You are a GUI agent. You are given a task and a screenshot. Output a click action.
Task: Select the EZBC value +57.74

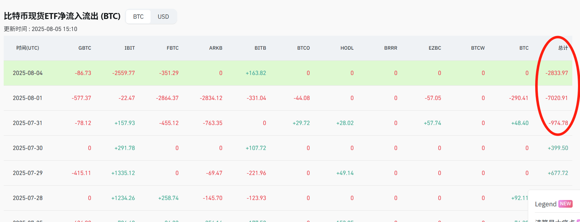point(432,123)
